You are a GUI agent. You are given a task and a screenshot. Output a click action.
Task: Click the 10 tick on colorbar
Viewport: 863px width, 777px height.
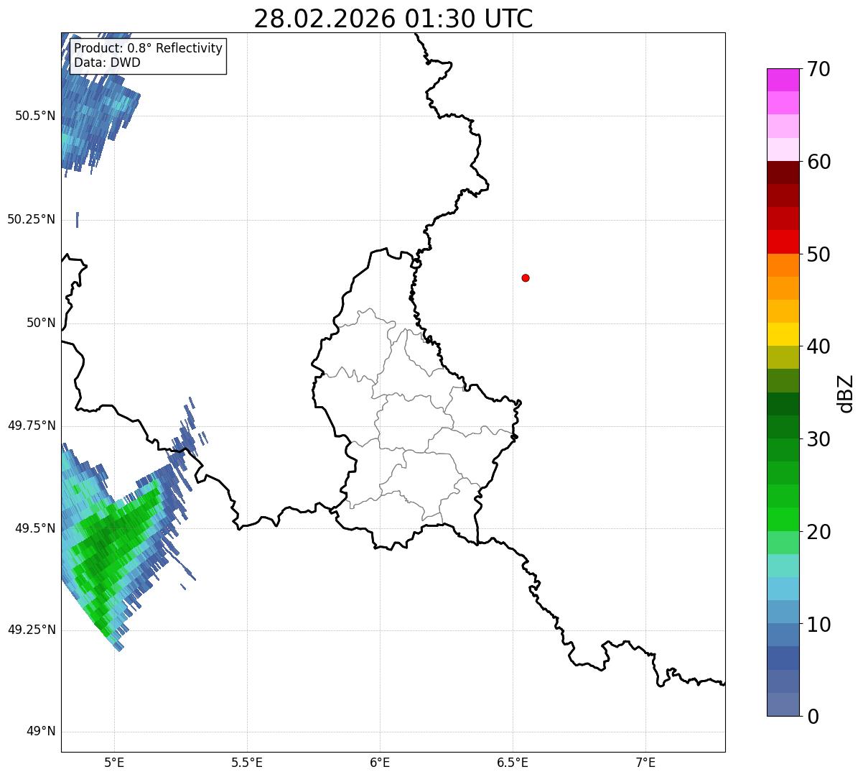[818, 624]
